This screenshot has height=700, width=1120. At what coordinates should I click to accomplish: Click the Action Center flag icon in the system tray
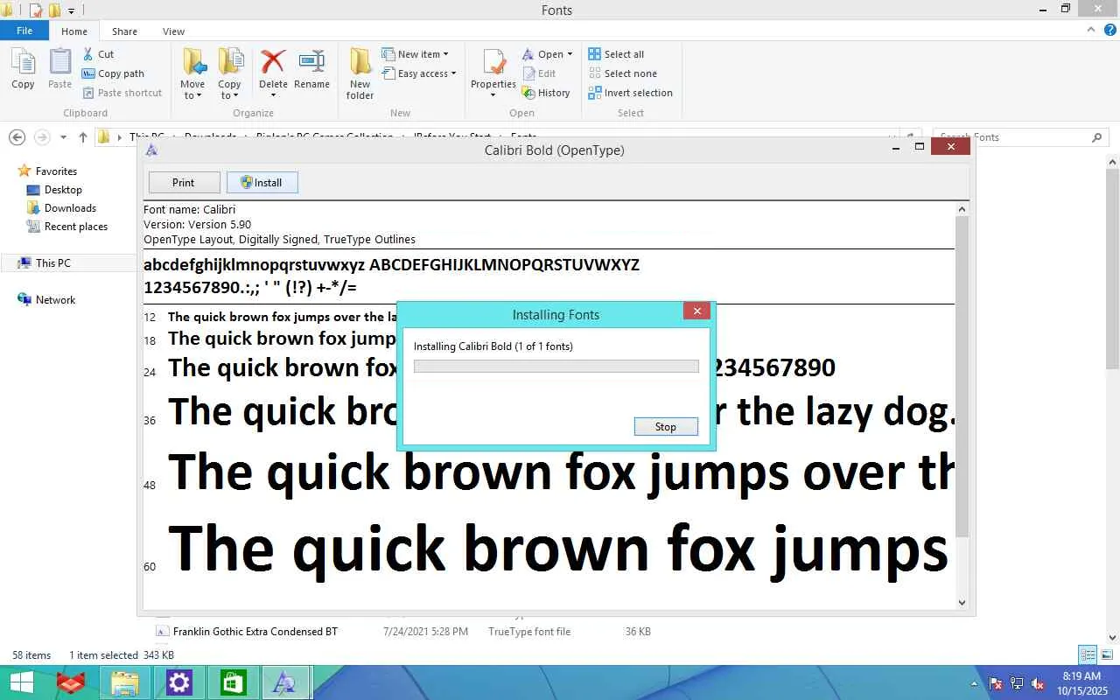(996, 683)
